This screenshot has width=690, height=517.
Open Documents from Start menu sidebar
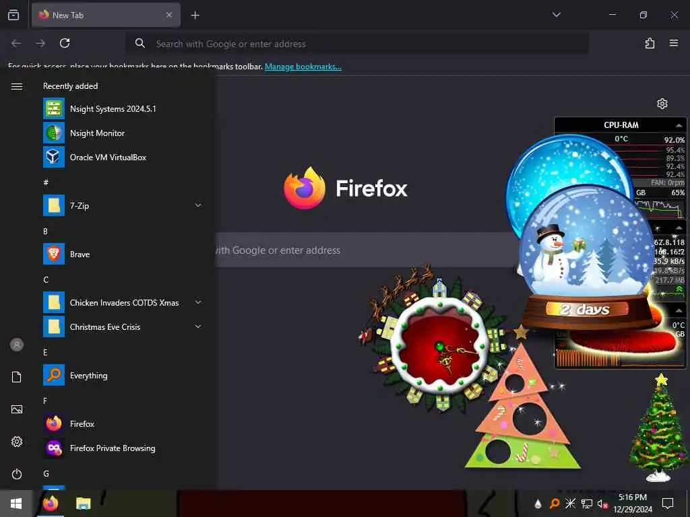[x=17, y=377]
